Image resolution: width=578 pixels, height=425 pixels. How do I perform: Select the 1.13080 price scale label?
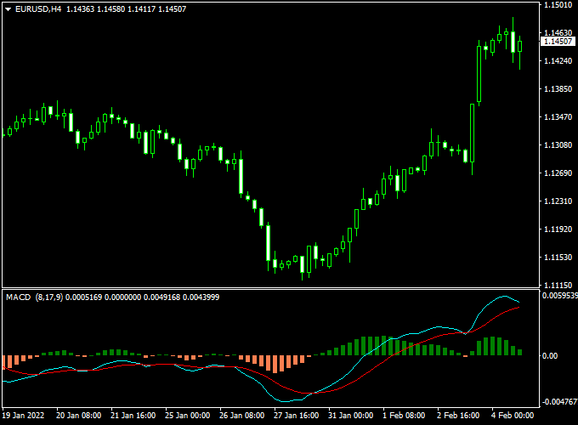pyautogui.click(x=558, y=144)
